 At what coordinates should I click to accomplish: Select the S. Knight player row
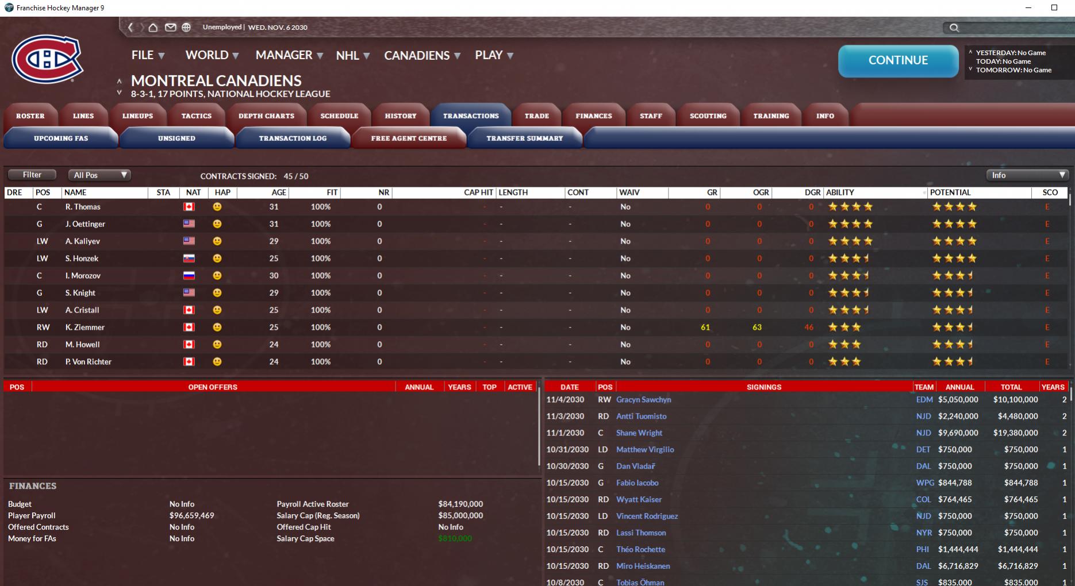pyautogui.click(x=536, y=293)
